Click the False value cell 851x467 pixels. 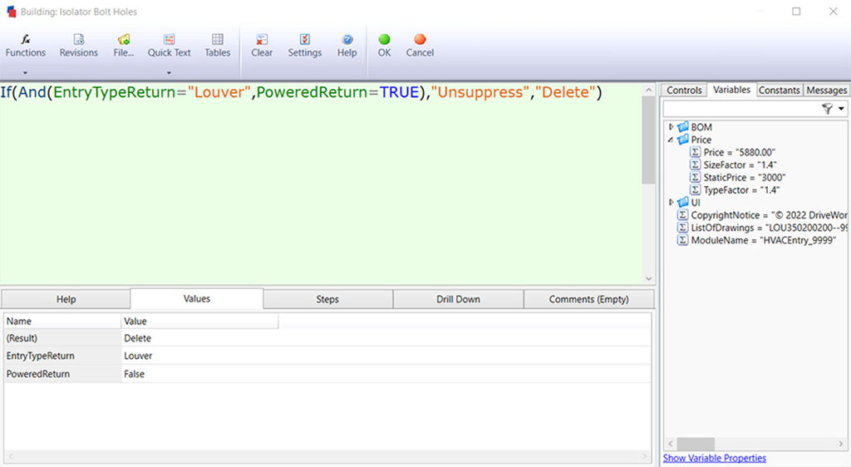[134, 374]
